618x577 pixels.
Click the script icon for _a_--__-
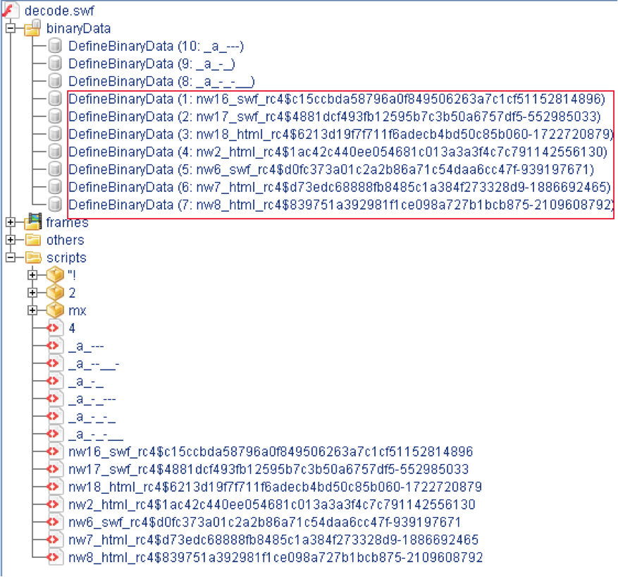tap(55, 363)
